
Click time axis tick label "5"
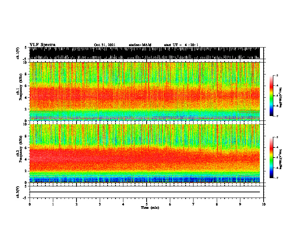point(147,204)
